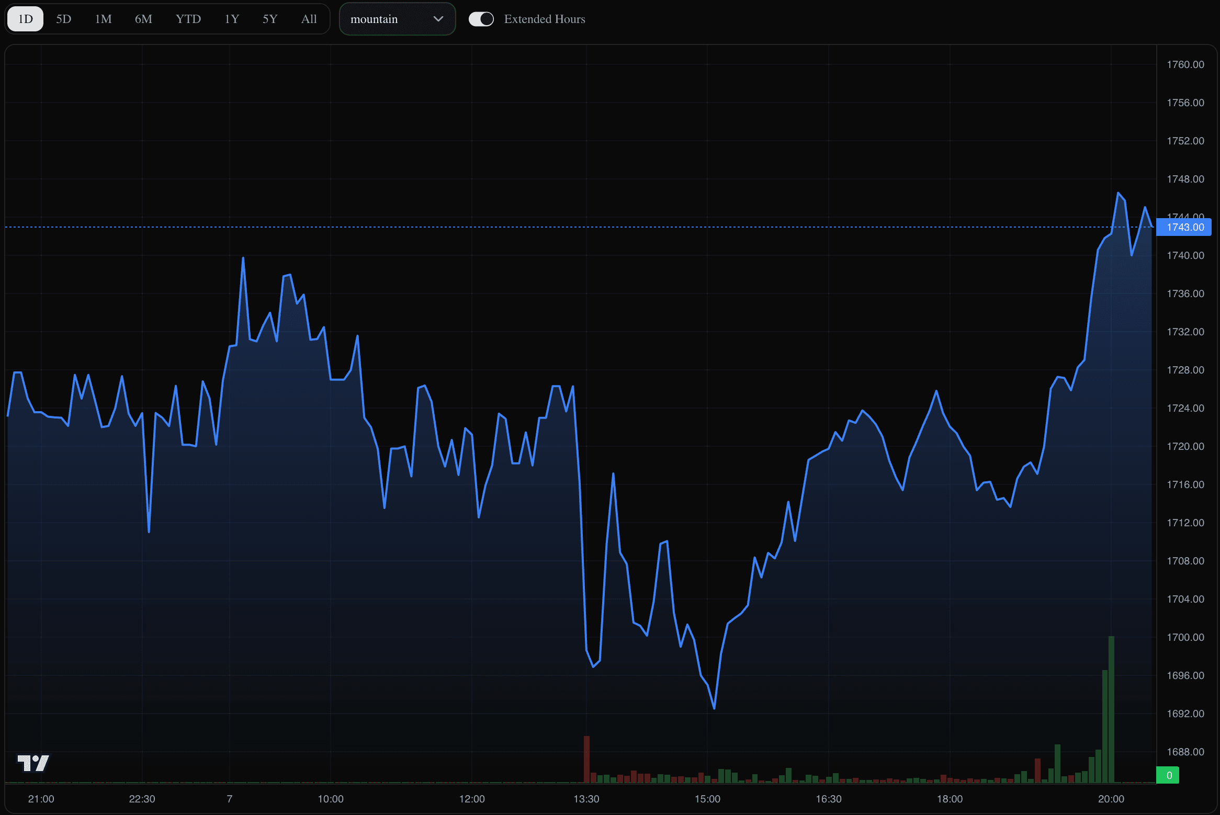Image resolution: width=1220 pixels, height=815 pixels.
Task: Click the 18:00 time axis label
Action: point(950,799)
